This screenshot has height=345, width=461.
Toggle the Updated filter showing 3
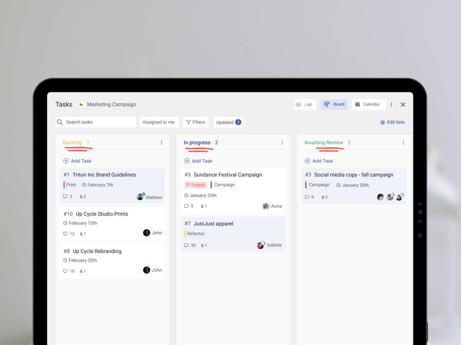[228, 122]
